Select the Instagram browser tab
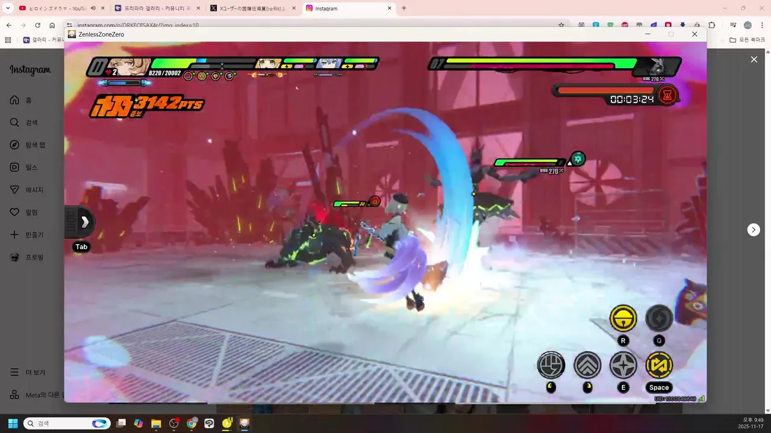Screen dimensions: 771x433 coord(348,8)
